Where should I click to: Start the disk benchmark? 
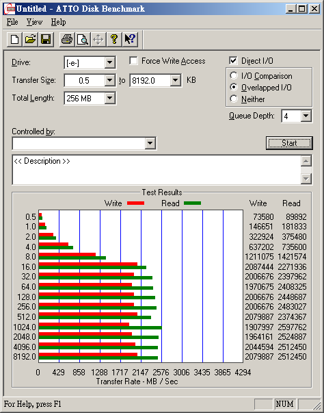[x=289, y=143]
